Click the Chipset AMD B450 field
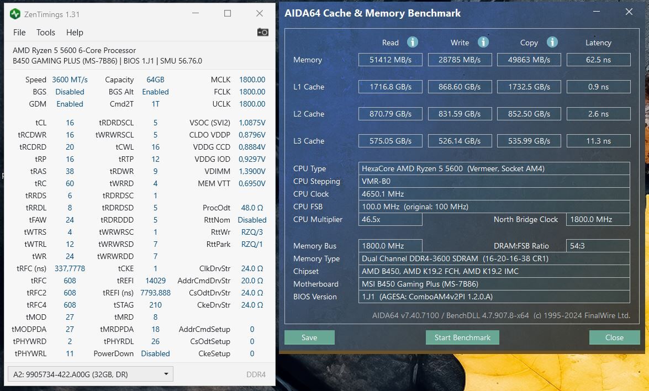 coord(494,271)
